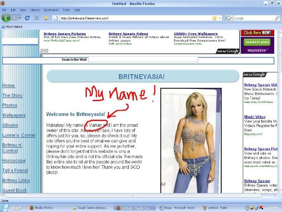The width and height of the screenshot is (282, 212).
Task: Open the Bigadda.com ad URL
Action: point(253,134)
